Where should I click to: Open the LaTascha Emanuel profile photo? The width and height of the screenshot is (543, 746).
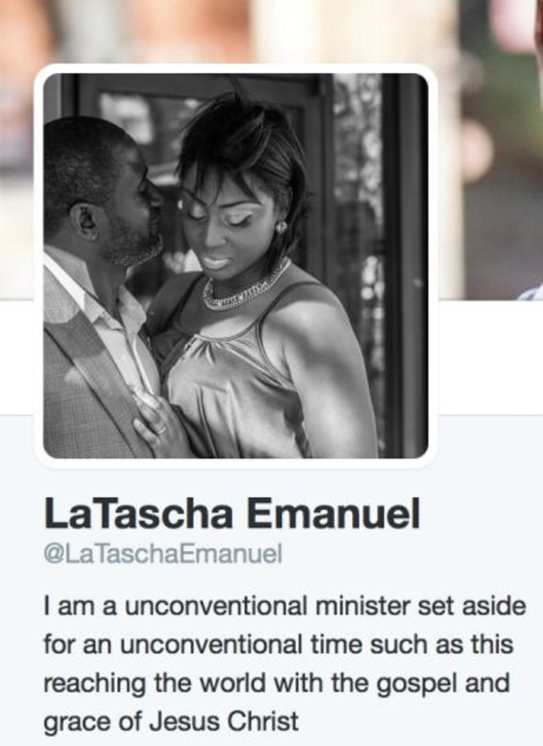pos(236,265)
